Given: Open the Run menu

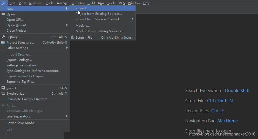Looking at the screenshot, I should coord(101,3).
